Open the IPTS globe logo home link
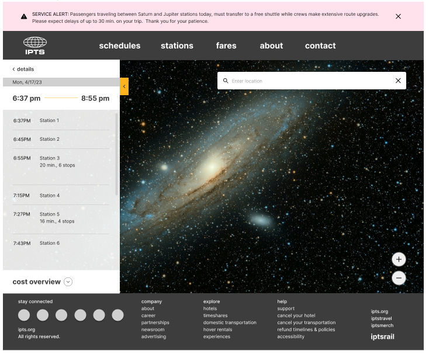Screen dimensions: 429x358 tap(35, 46)
